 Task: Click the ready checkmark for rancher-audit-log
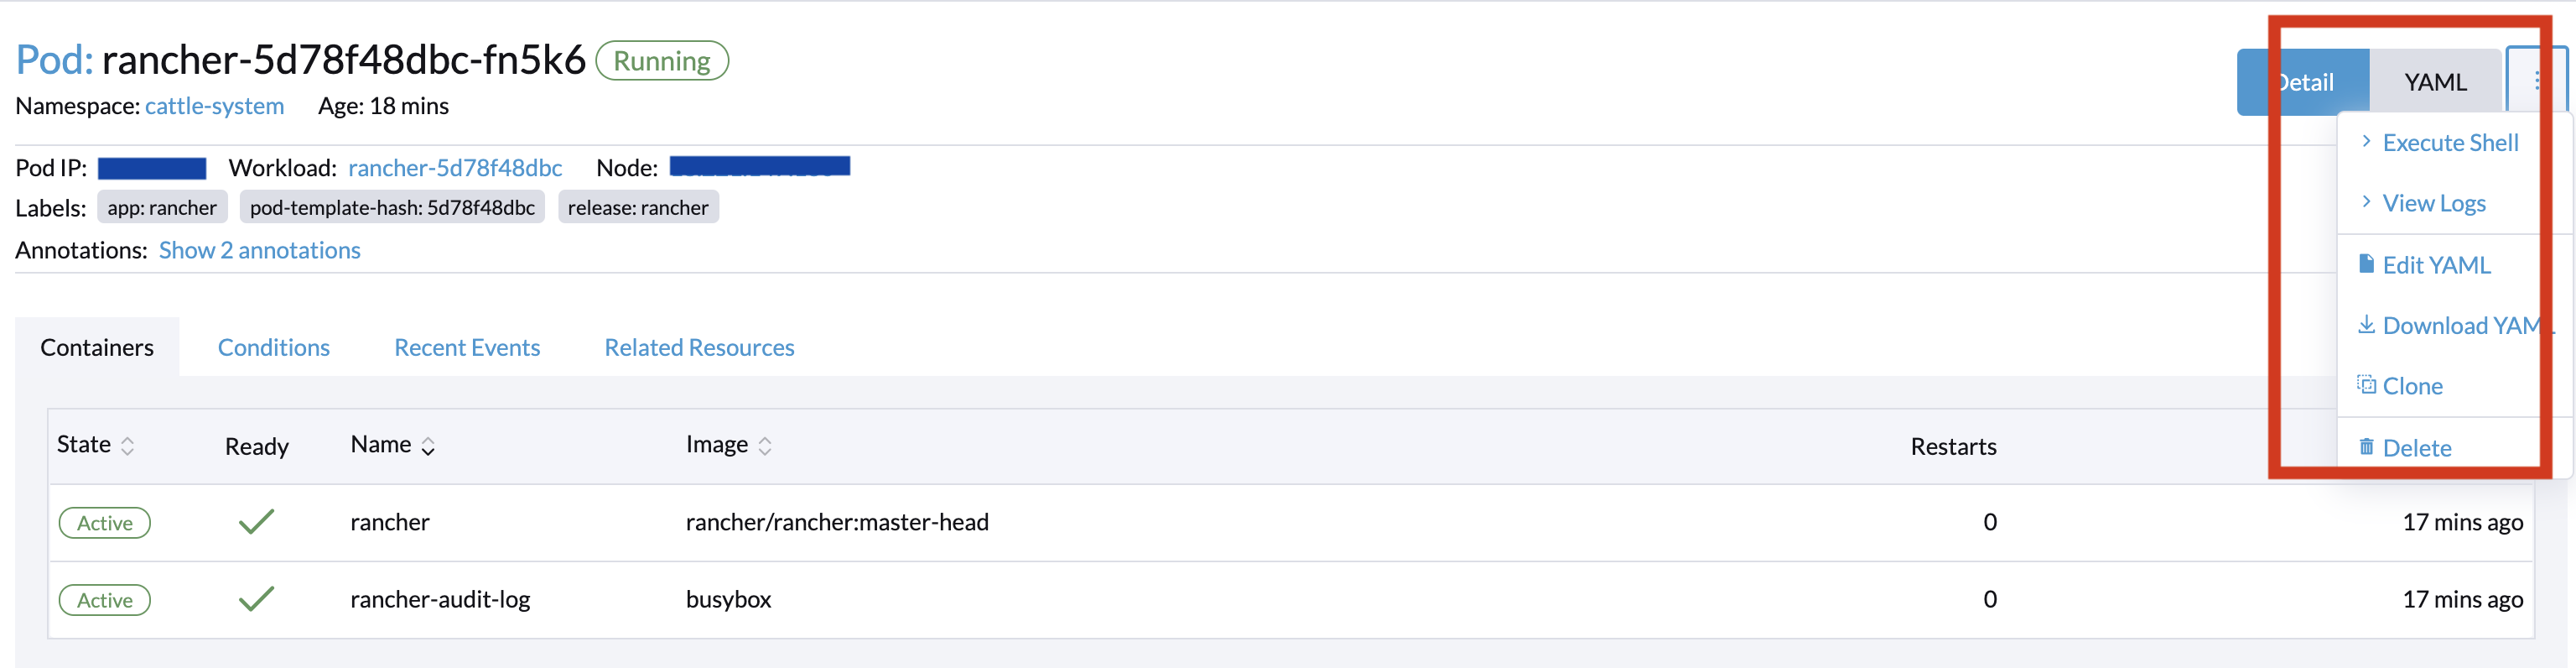[x=256, y=599]
